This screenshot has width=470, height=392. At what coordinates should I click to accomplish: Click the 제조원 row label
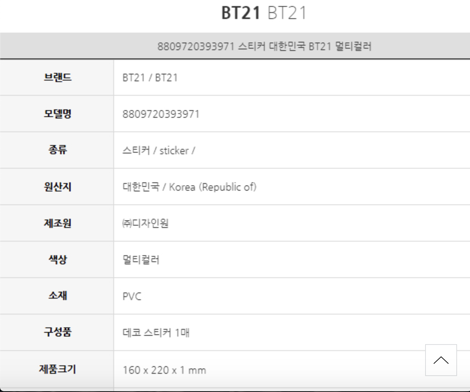[x=57, y=223]
